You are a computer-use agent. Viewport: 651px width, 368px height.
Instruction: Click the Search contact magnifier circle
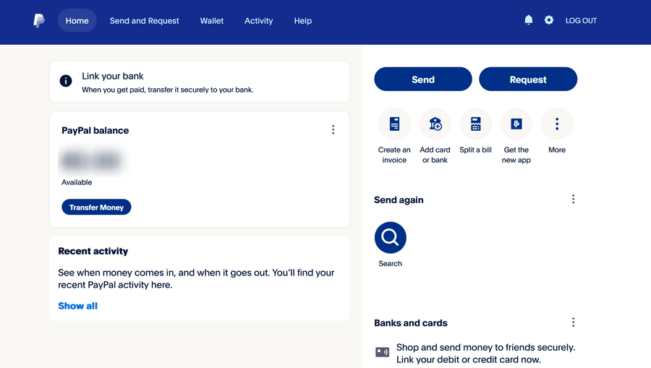(391, 237)
